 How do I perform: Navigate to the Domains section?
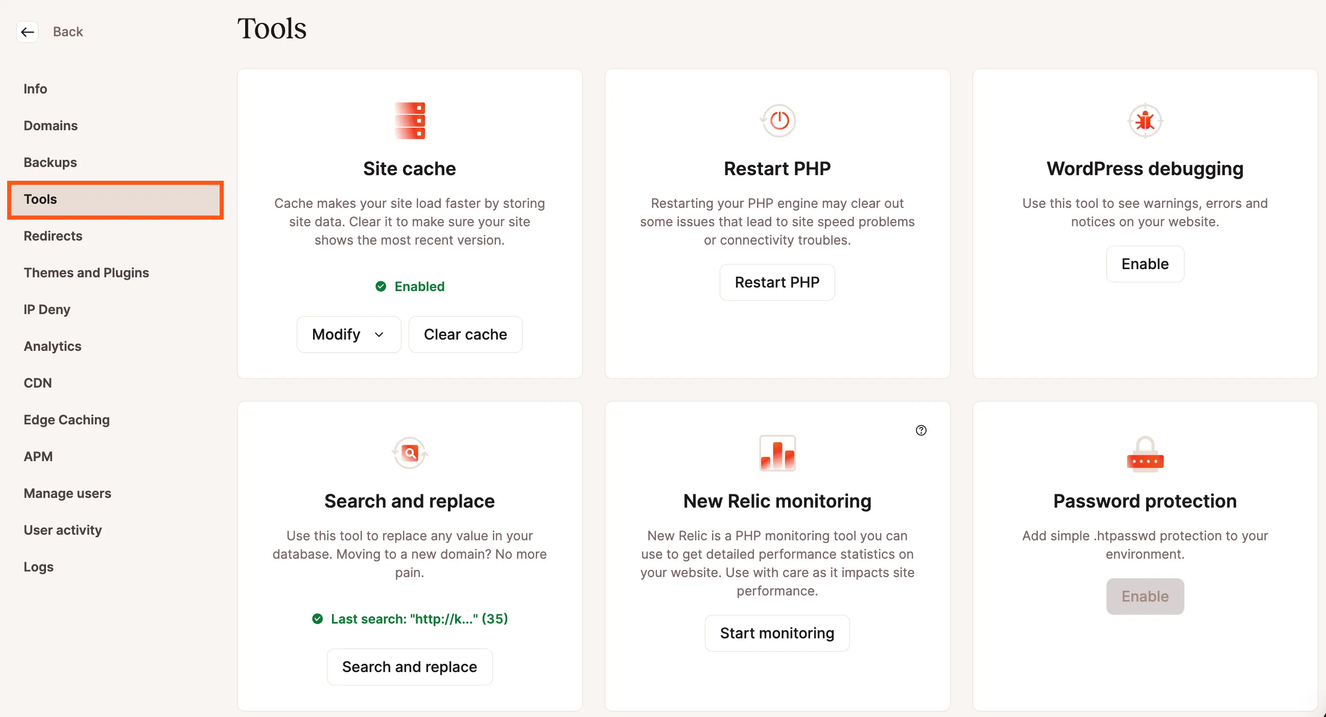[51, 126]
